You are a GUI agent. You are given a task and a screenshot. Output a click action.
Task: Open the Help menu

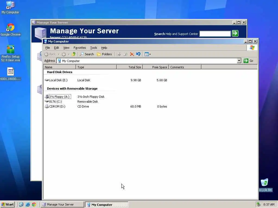104,48
